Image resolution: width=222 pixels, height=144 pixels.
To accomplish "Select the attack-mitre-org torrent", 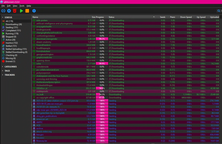I will [44, 132].
